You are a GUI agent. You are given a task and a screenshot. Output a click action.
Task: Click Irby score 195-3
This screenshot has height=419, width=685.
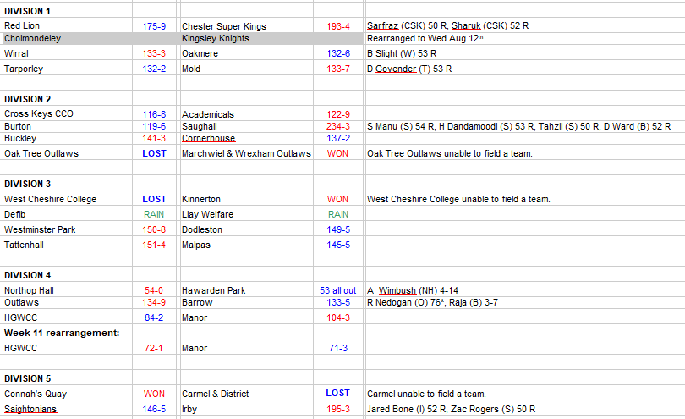click(338, 410)
